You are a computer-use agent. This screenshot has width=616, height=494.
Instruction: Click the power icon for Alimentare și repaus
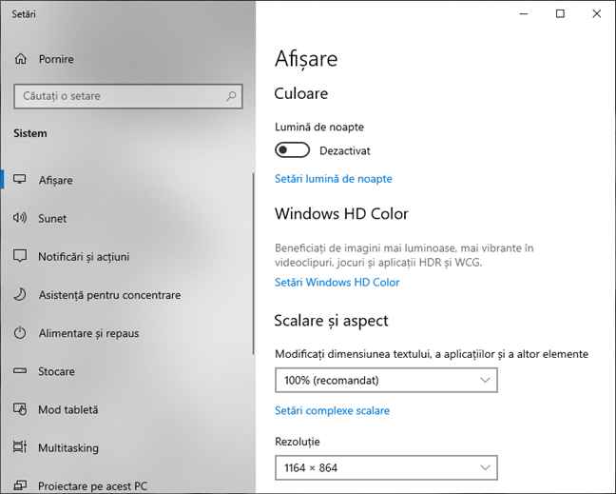[20, 333]
